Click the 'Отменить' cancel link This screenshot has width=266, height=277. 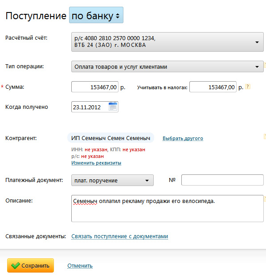click(80, 266)
